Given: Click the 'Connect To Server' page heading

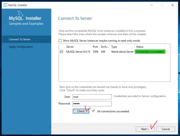Looking at the screenshot, I should (75, 19).
